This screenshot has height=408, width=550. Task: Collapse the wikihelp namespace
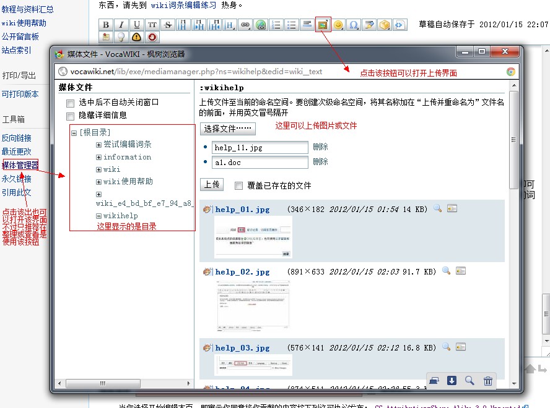(99, 216)
